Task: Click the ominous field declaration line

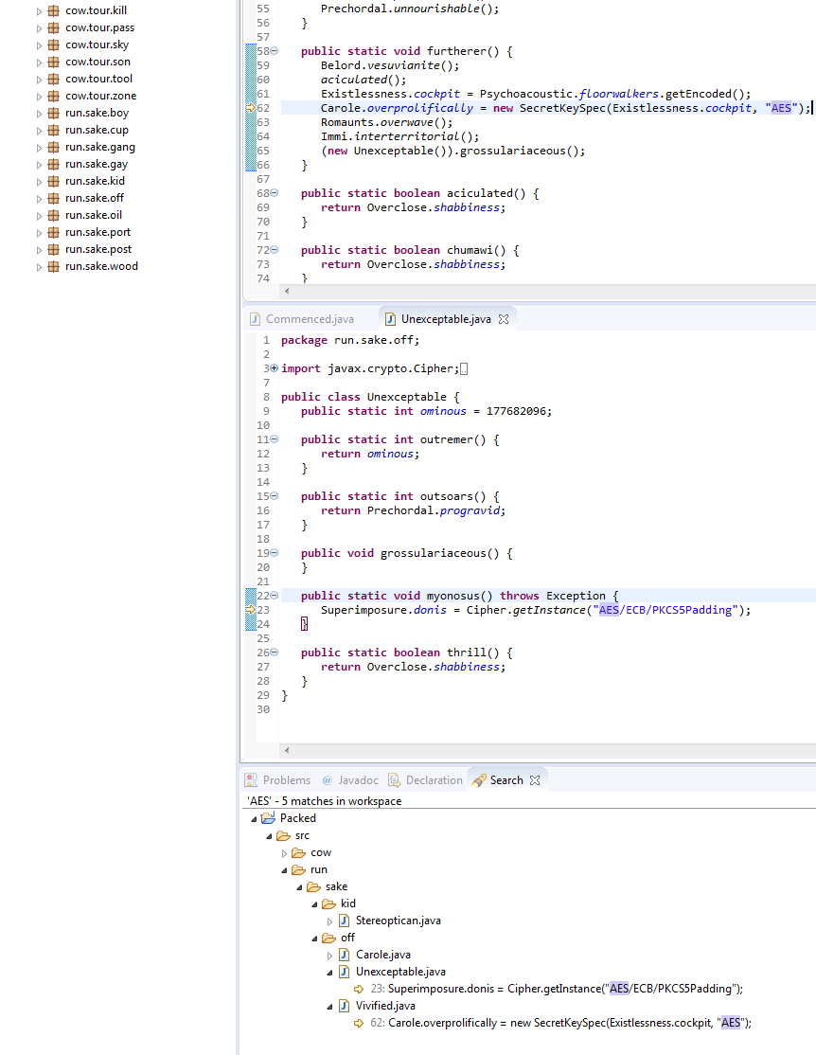Action: pos(427,411)
